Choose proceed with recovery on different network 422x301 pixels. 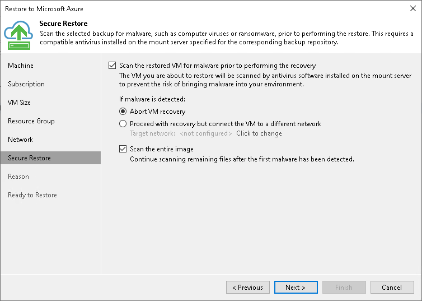pyautogui.click(x=123, y=124)
